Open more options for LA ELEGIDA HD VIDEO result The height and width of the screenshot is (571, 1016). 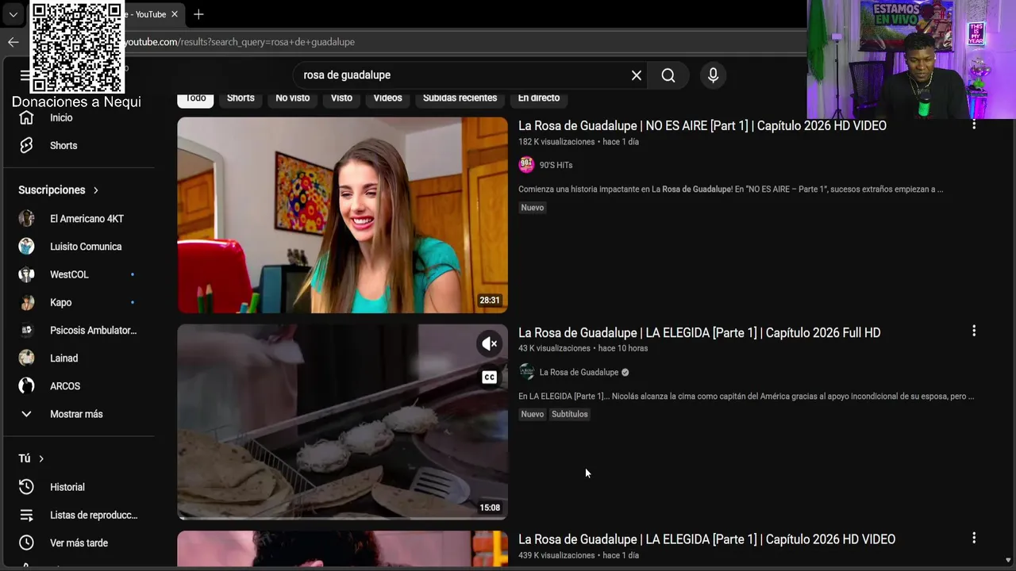(x=974, y=538)
